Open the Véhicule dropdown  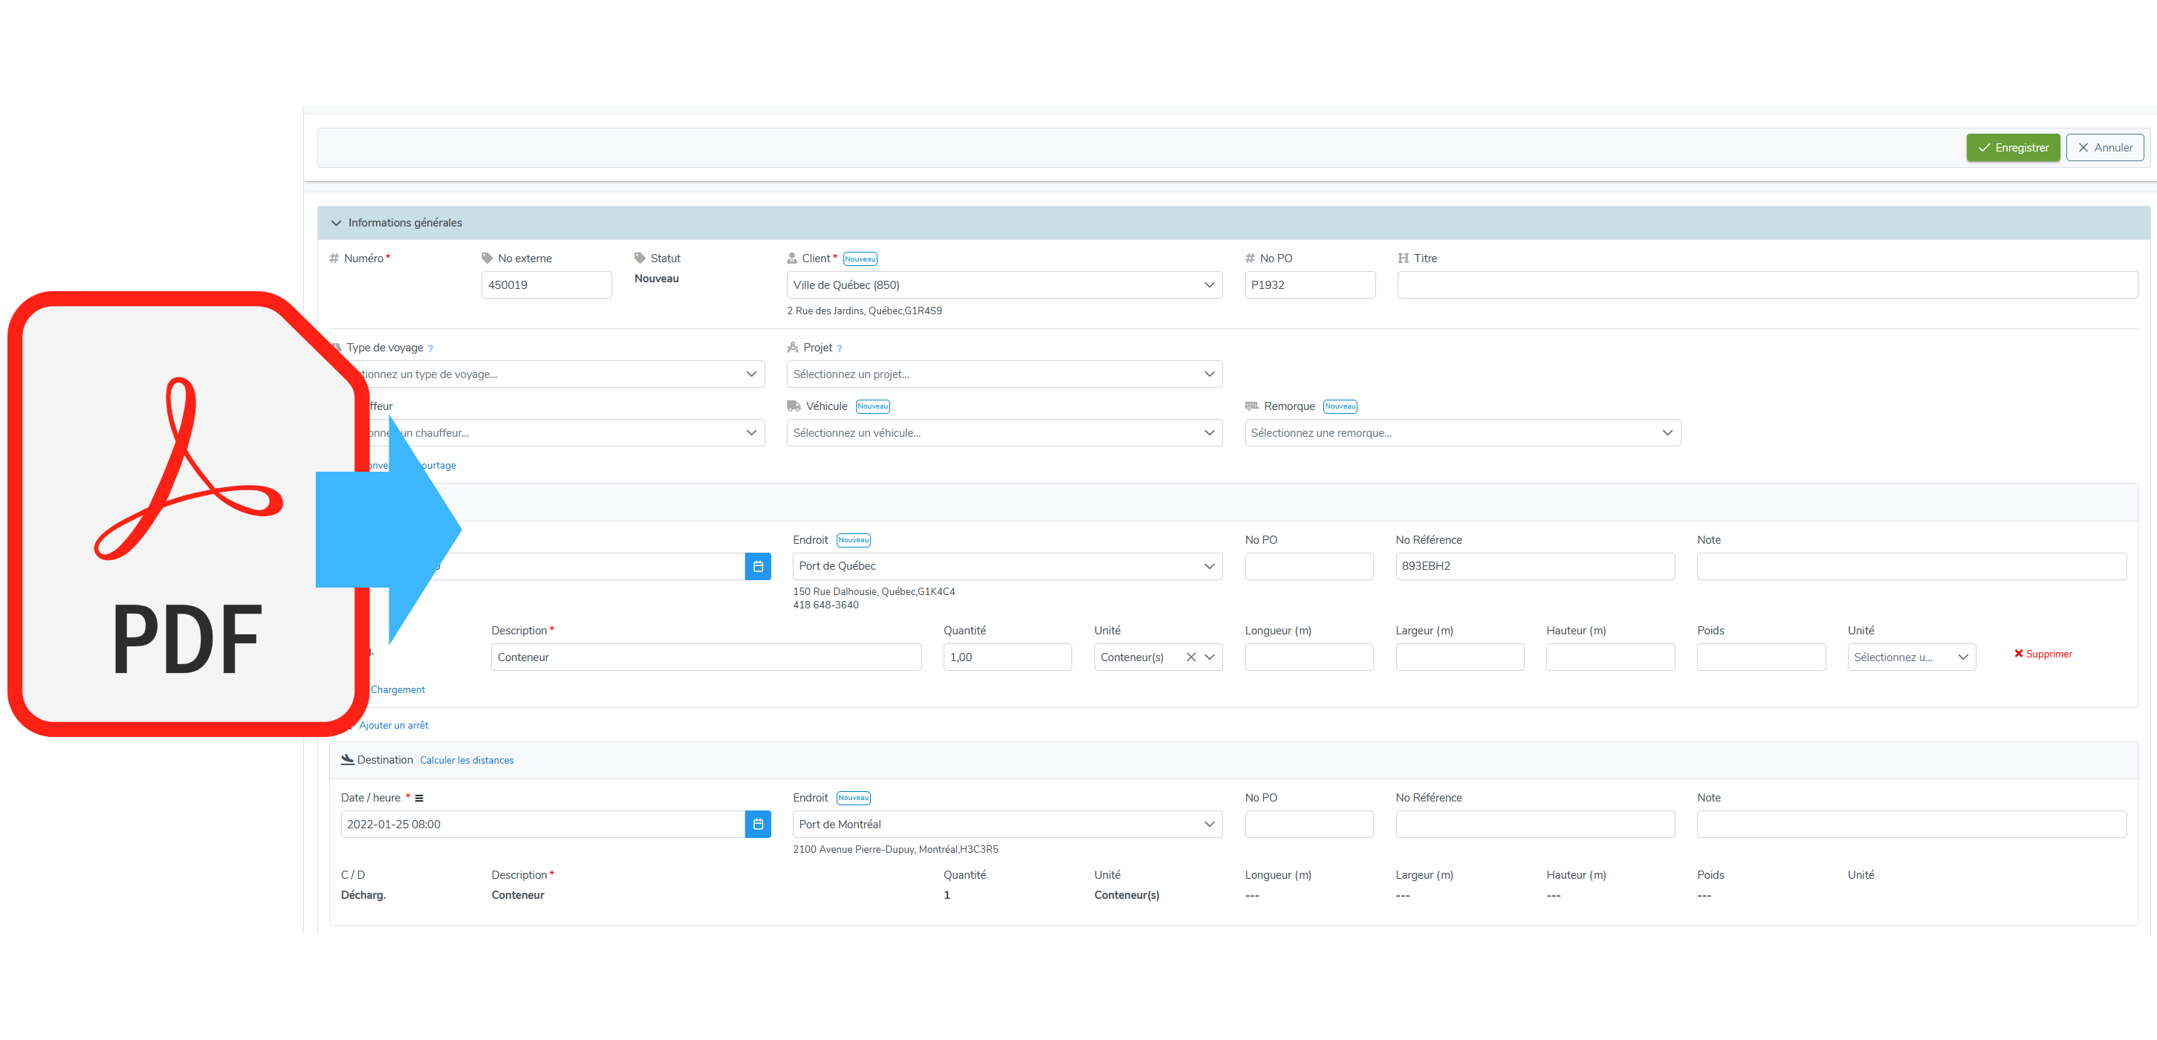click(x=1004, y=433)
